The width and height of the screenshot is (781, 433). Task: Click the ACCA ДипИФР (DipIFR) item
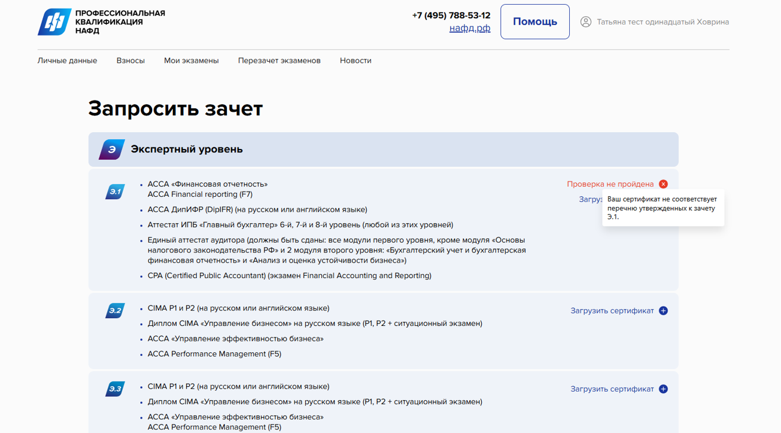(x=257, y=210)
